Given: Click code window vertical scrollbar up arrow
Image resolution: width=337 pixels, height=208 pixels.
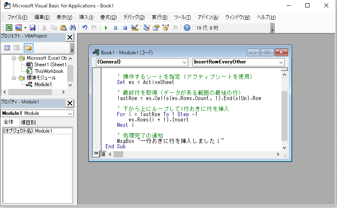Looking at the screenshot, I should pos(284,75).
